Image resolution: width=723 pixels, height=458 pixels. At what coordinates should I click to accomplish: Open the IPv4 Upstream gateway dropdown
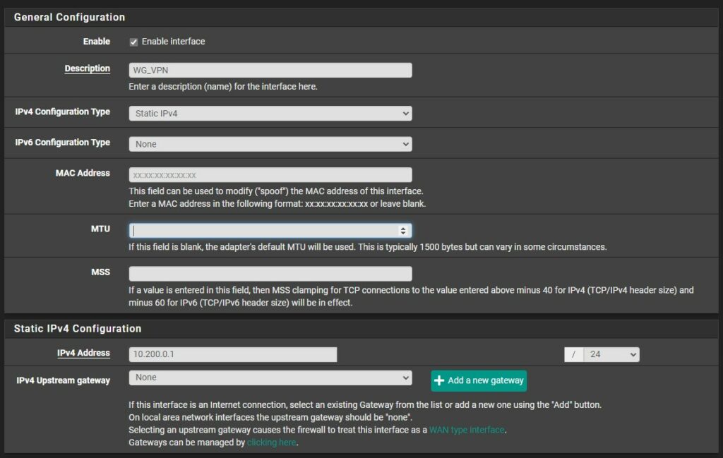270,378
